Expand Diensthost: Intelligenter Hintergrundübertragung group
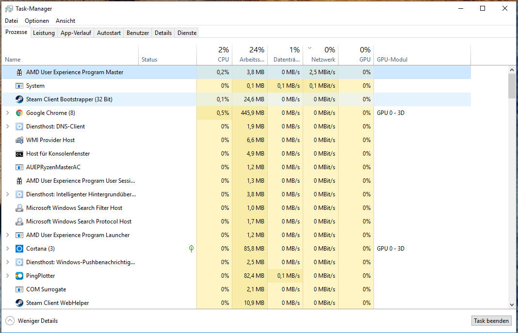Image resolution: width=518 pixels, height=333 pixels. (8, 194)
